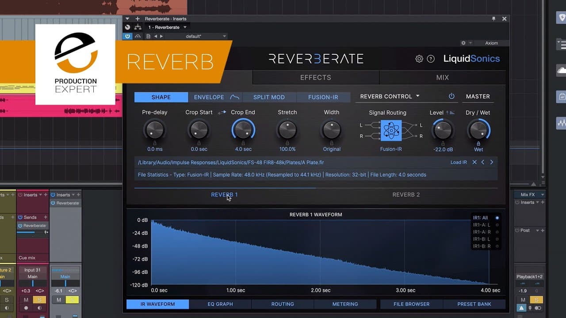Viewport: 566px width, 318px height.
Task: Toggle the Reverberate send power button
Action: 20,226
